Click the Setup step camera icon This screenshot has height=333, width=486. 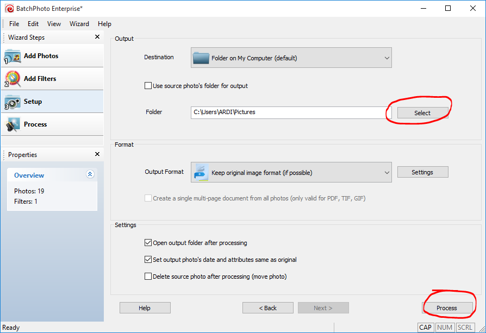(x=13, y=102)
